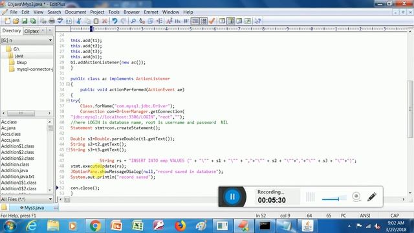Show hidden system tray icons

pos(349,226)
